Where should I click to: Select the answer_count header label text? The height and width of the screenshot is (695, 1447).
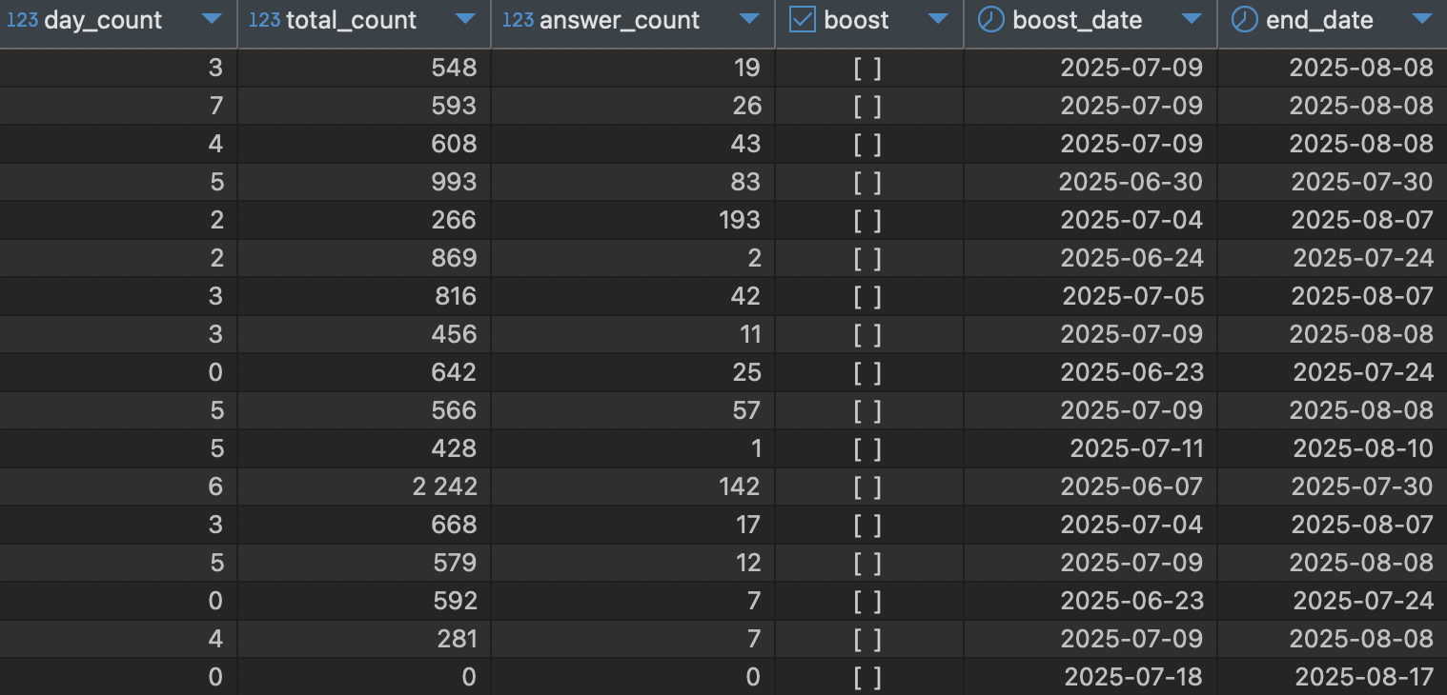620,20
